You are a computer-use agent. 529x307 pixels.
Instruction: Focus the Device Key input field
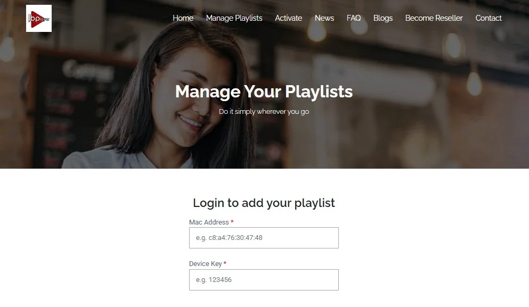[x=264, y=280]
